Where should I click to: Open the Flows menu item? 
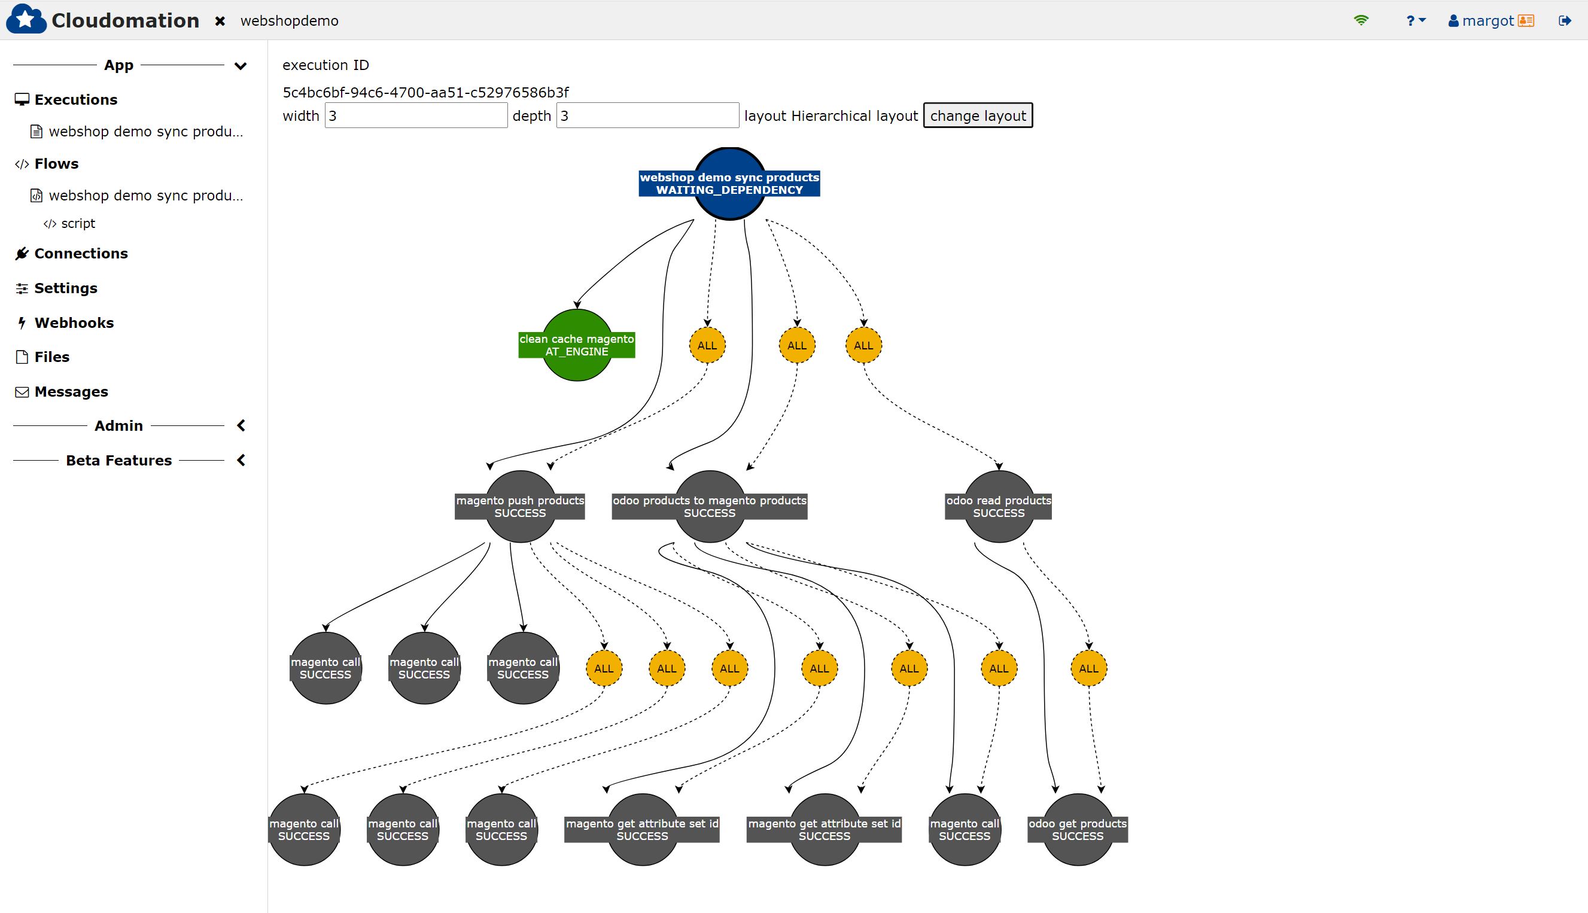pyautogui.click(x=56, y=164)
